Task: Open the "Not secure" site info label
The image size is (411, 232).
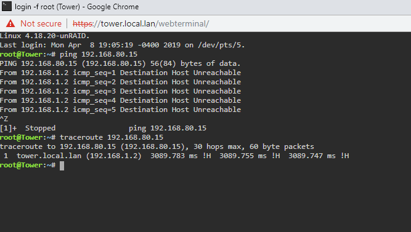Action: click(x=41, y=23)
